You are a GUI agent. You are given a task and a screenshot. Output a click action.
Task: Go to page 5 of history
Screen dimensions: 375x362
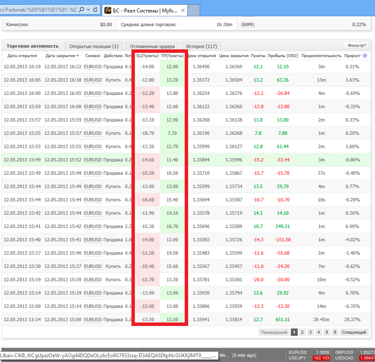(x=327, y=332)
